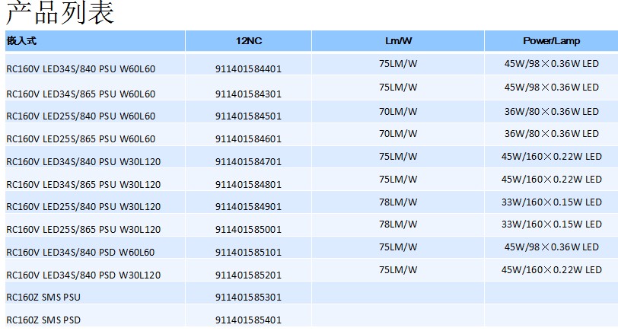Click the Power/Lamp column header

pyautogui.click(x=551, y=40)
